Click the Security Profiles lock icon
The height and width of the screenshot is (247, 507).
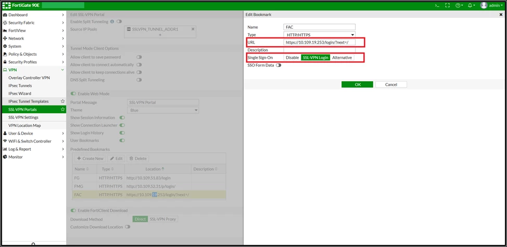5,62
